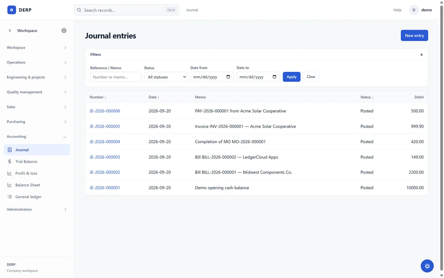The height and width of the screenshot is (278, 444).
Task: Click the debit value 999.90
Action: pos(417,126)
